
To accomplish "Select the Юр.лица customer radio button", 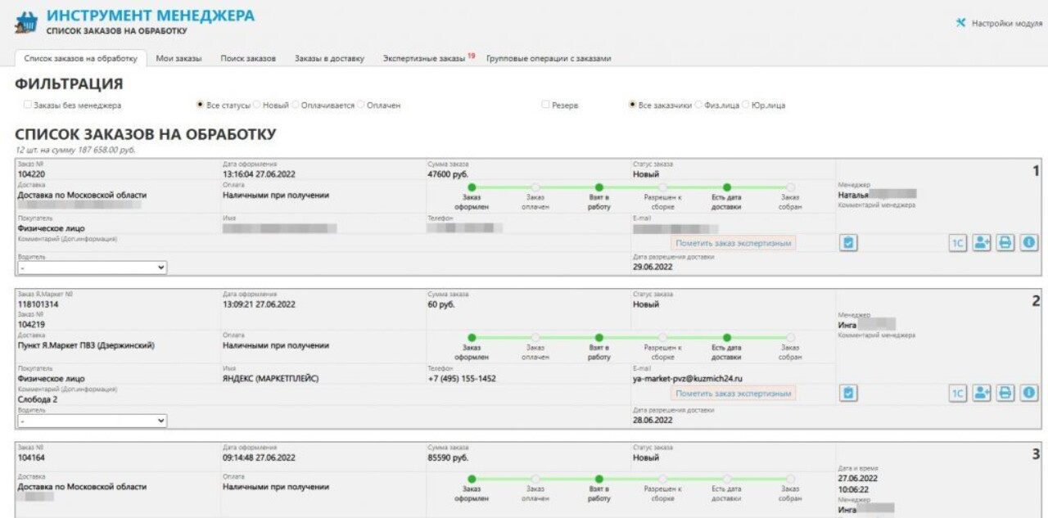I will [x=746, y=105].
